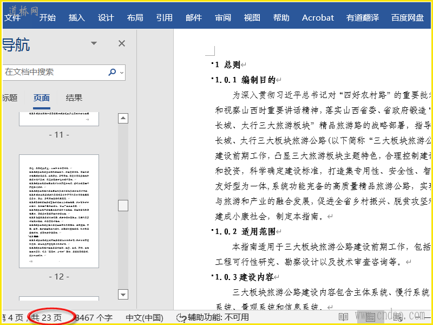Viewport: 433px width, 325px height.
Task: Open navigation pane options dropdown arrow
Action: pos(94,43)
